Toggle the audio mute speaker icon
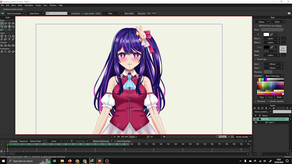 coord(164,137)
